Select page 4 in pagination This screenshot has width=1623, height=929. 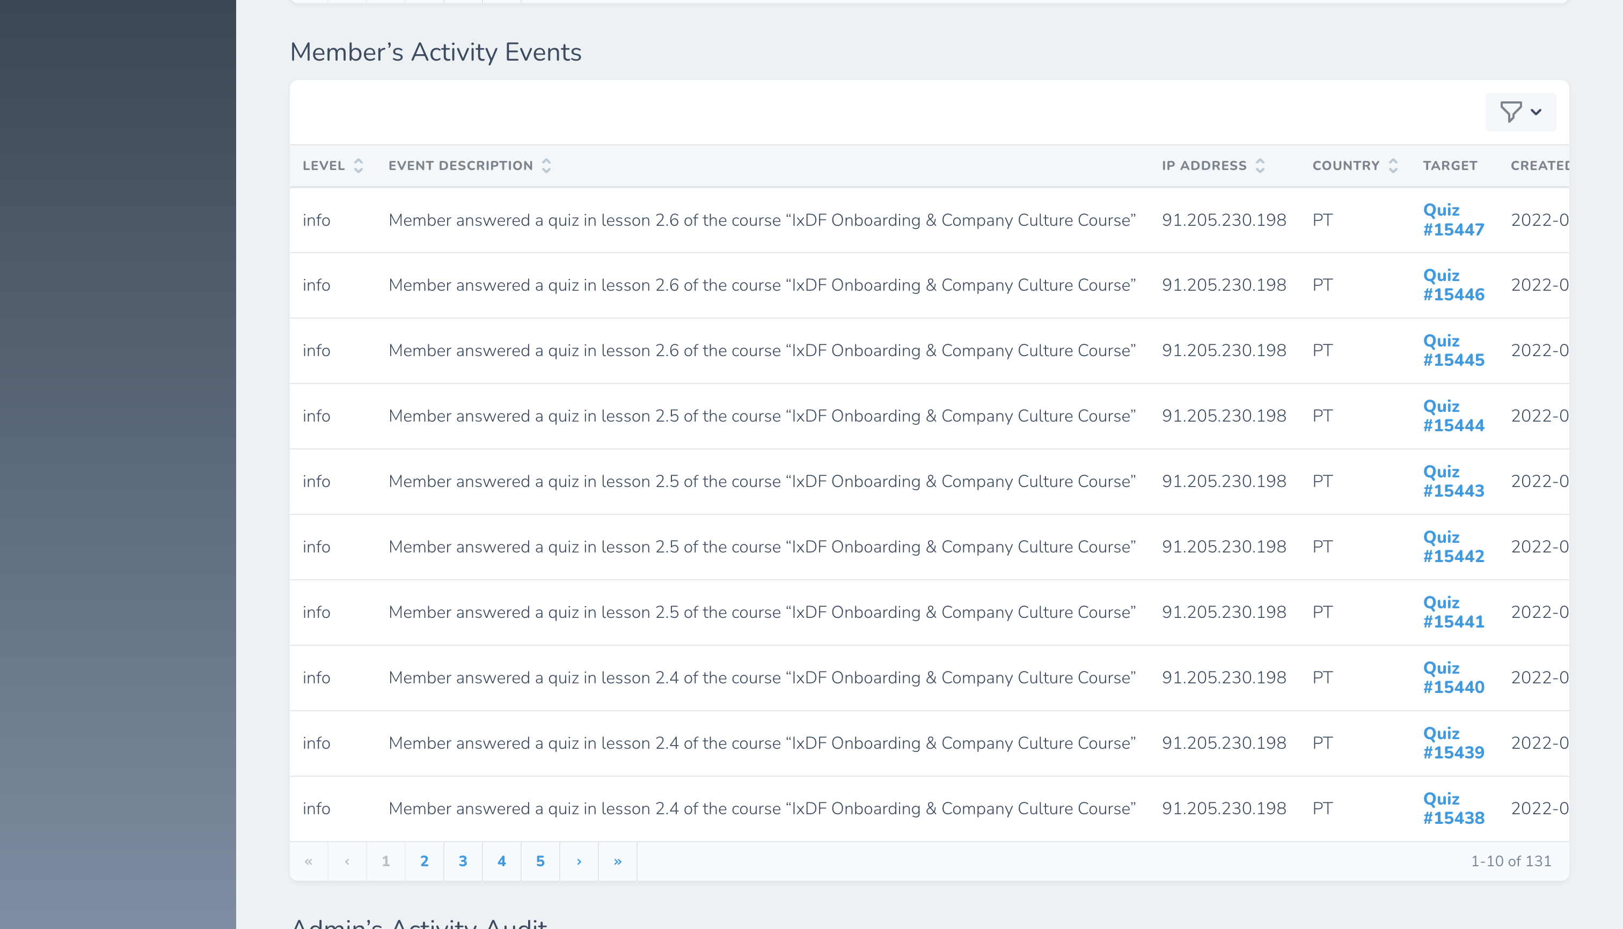pos(502,861)
